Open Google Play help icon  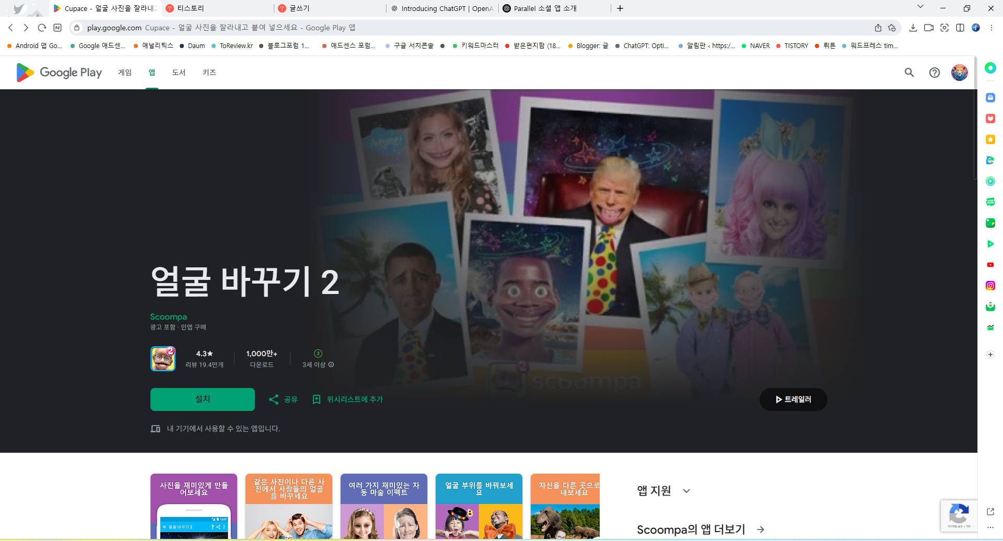[935, 73]
